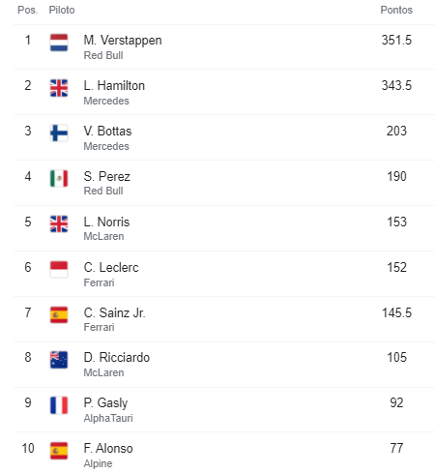This screenshot has height=474, width=435.
Task: Select the 351.5 points value
Action: pos(396,40)
